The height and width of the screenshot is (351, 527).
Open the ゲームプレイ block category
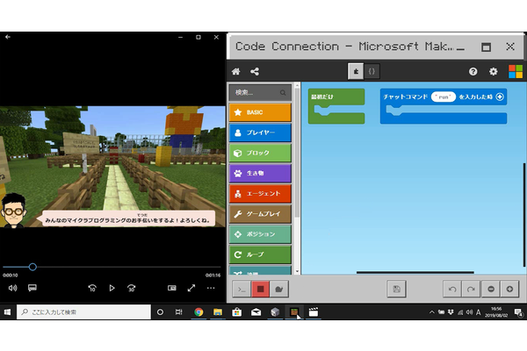(x=260, y=214)
